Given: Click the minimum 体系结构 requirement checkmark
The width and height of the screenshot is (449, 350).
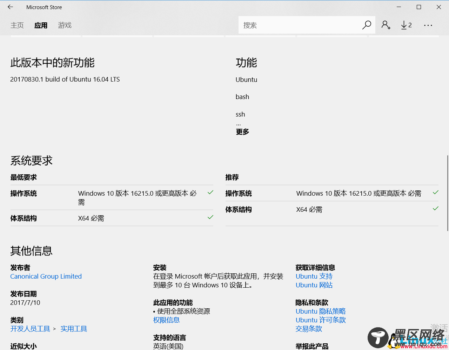Looking at the screenshot, I should tap(210, 217).
